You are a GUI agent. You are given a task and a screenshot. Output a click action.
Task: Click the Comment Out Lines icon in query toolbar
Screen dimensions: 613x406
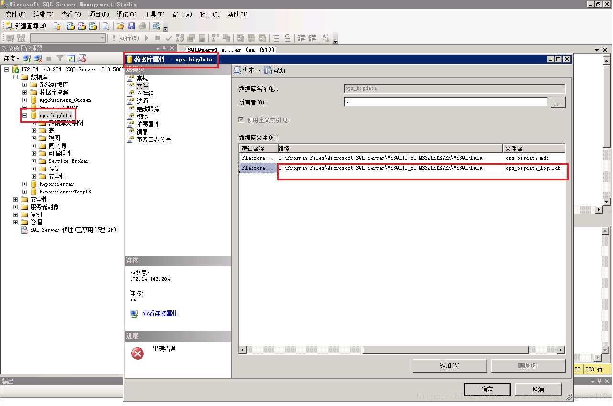point(276,38)
